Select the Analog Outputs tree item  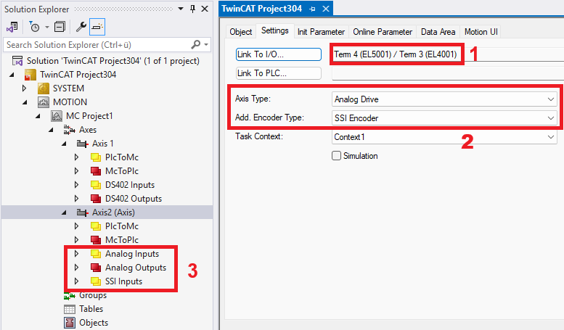click(136, 268)
